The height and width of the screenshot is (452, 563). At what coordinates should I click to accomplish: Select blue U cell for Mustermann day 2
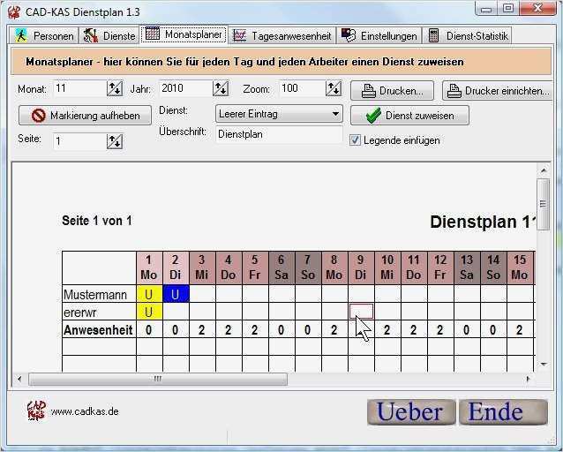176,294
